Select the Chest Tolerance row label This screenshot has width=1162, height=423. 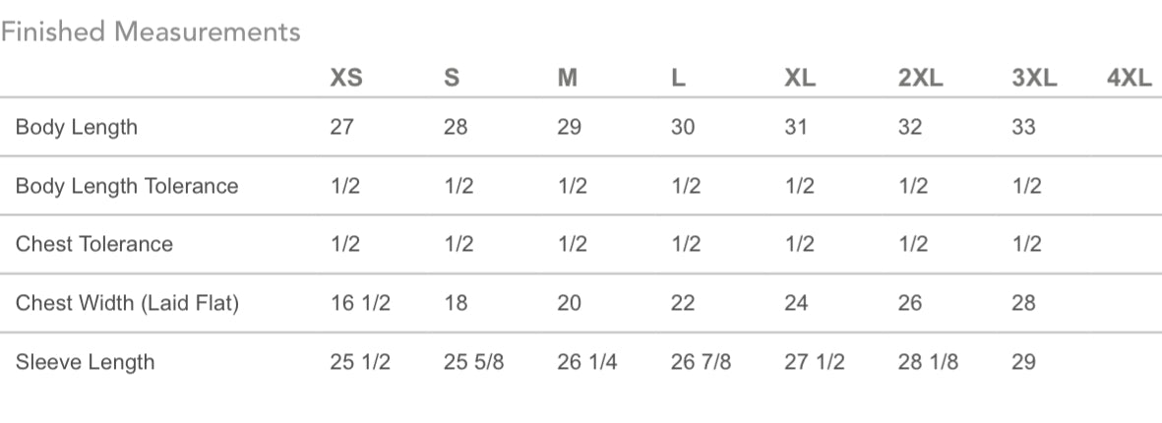[94, 244]
